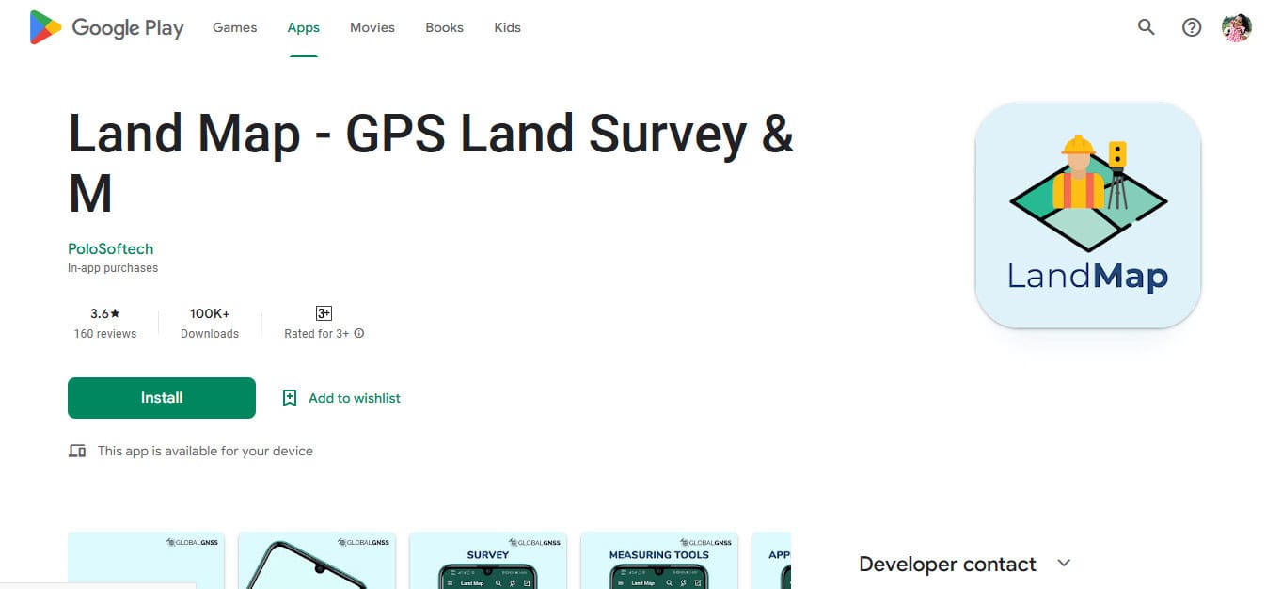The image size is (1266, 589).
Task: Expand the Developer contact section
Action: [x=1064, y=564]
